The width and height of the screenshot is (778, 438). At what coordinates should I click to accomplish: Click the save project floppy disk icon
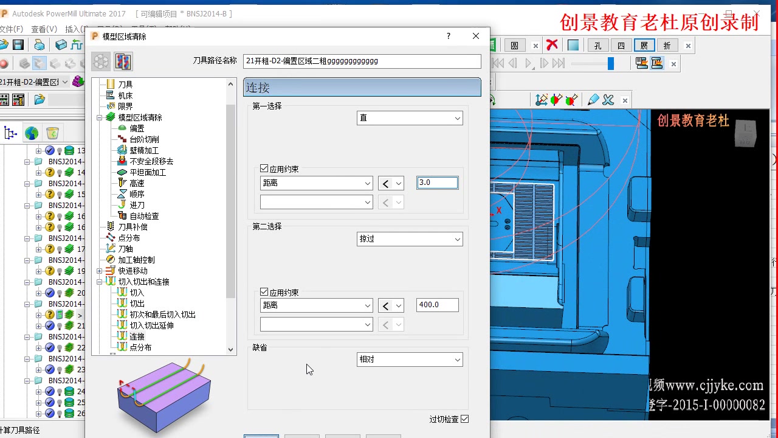click(x=18, y=45)
